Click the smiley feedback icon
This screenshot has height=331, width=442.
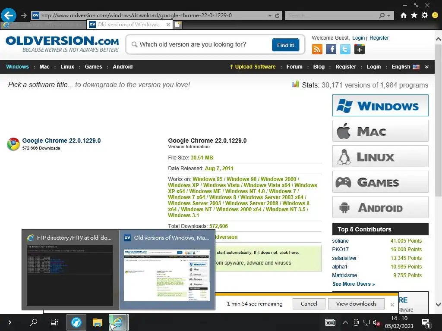pos(435,15)
